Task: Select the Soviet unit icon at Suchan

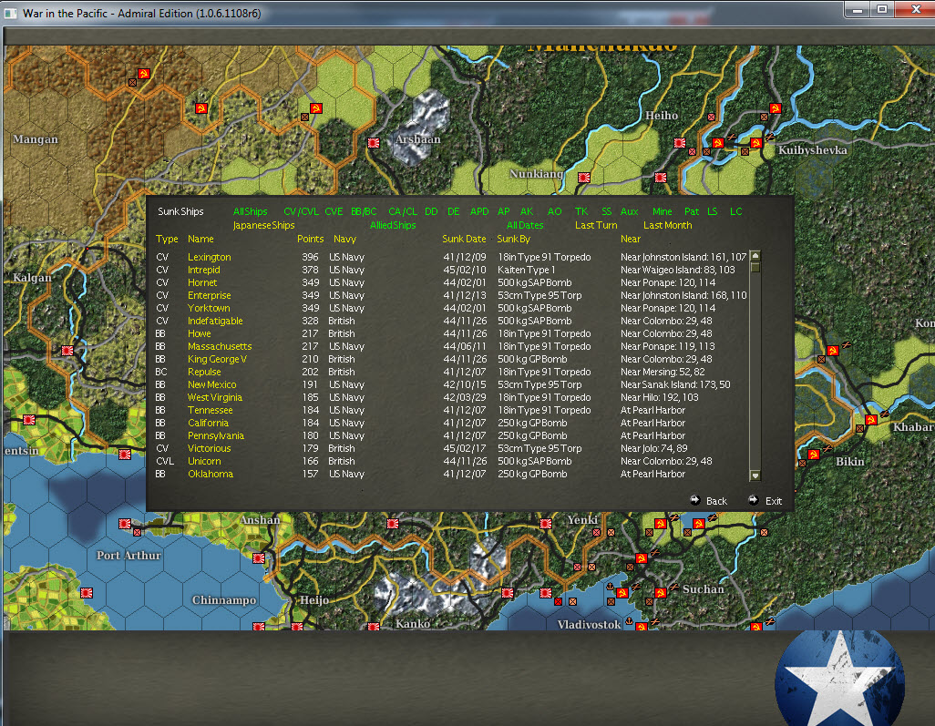Action: point(660,592)
